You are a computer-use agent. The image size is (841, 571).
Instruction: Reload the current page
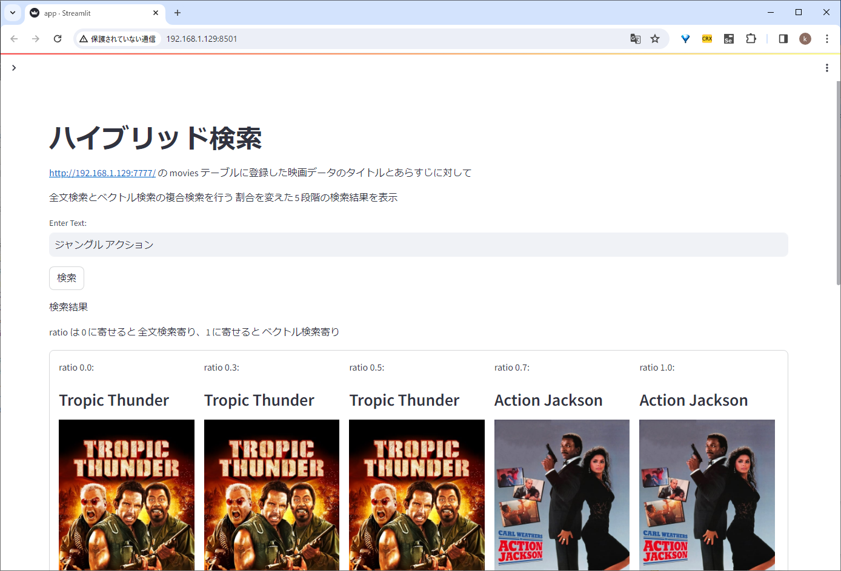point(58,39)
